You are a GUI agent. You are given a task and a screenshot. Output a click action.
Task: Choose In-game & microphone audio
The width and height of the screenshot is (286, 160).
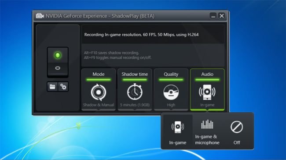tap(207, 131)
